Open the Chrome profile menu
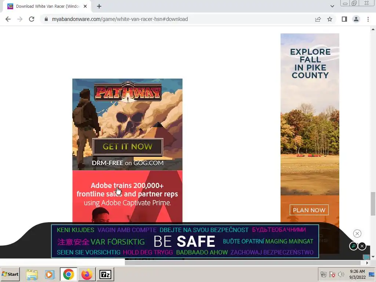Image resolution: width=376 pixels, height=282 pixels. click(x=356, y=19)
